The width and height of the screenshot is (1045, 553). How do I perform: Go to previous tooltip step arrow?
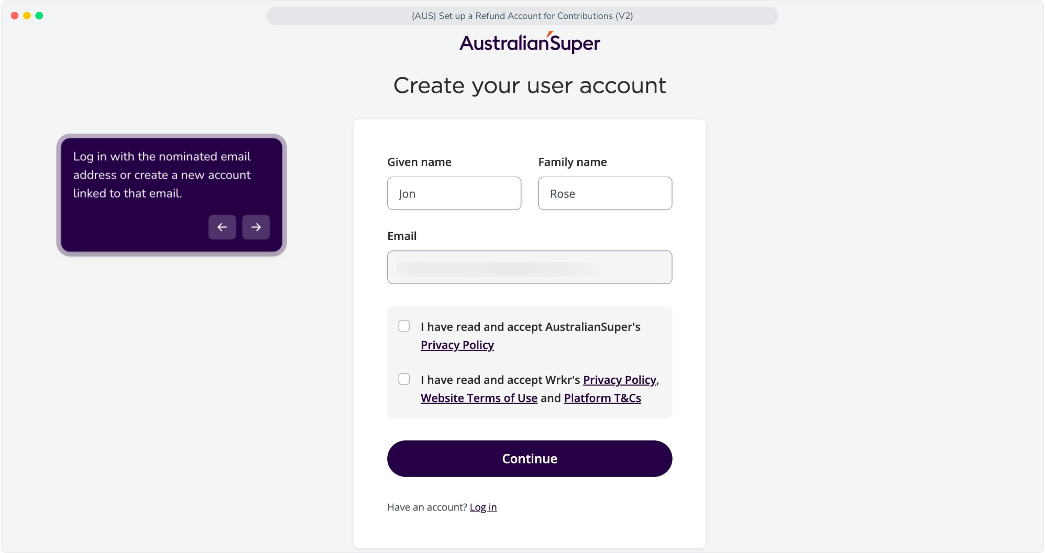pyautogui.click(x=222, y=227)
